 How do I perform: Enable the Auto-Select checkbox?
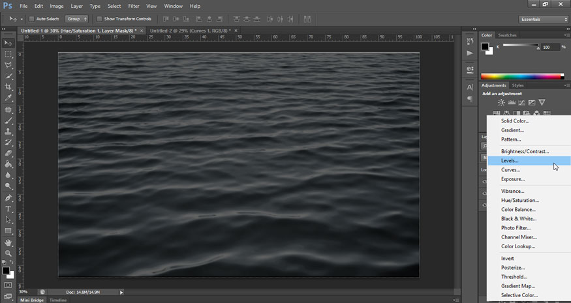31,19
